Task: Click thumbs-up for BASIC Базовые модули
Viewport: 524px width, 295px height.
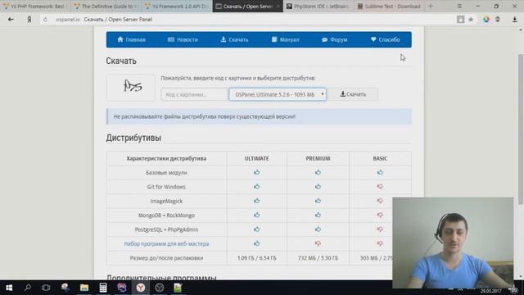Action: point(380,173)
